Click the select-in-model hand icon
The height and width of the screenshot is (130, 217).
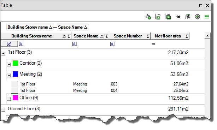click(x=148, y=17)
